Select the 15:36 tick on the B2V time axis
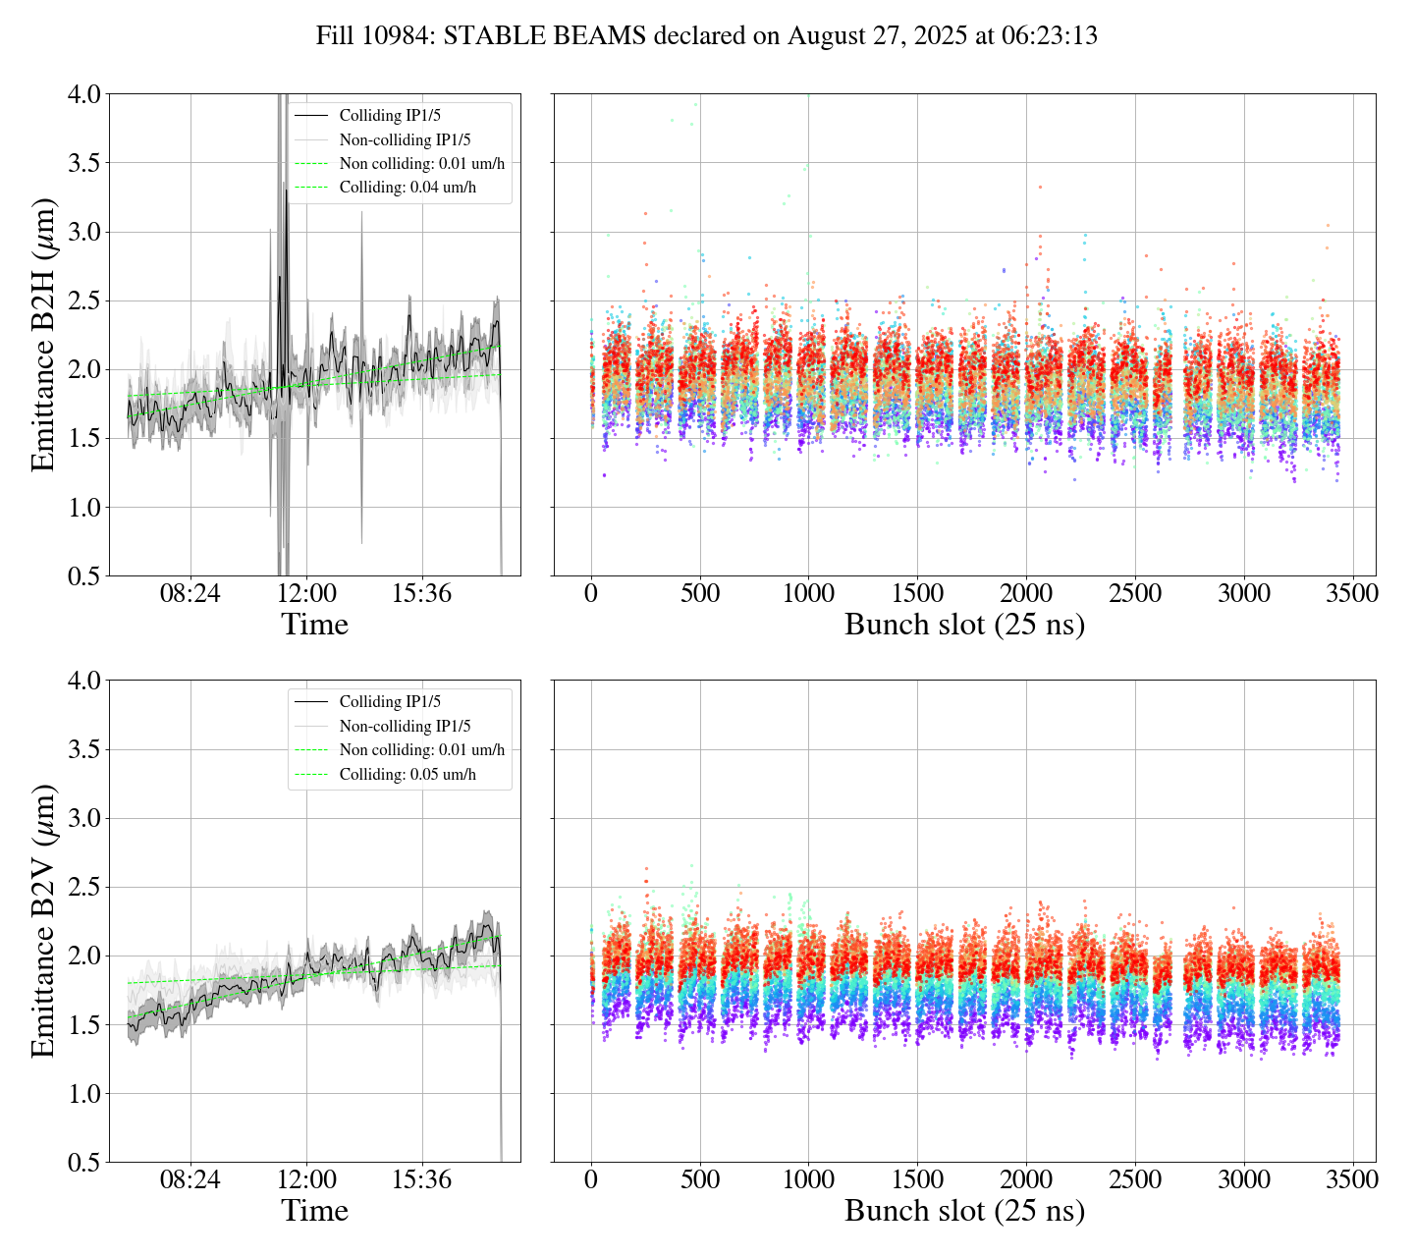 click(x=421, y=1179)
